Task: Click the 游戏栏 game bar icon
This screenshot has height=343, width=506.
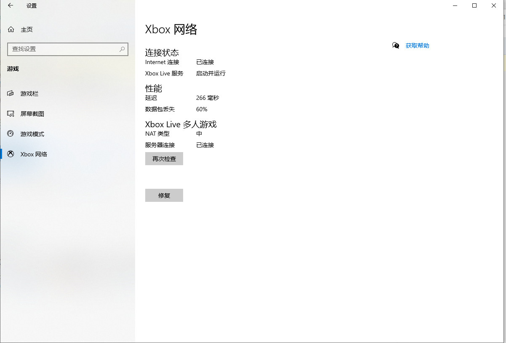Action: click(x=11, y=94)
